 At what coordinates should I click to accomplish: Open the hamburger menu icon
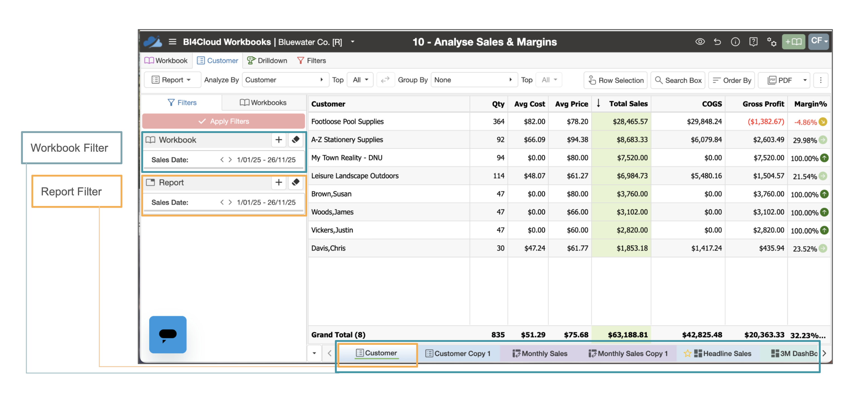point(173,42)
